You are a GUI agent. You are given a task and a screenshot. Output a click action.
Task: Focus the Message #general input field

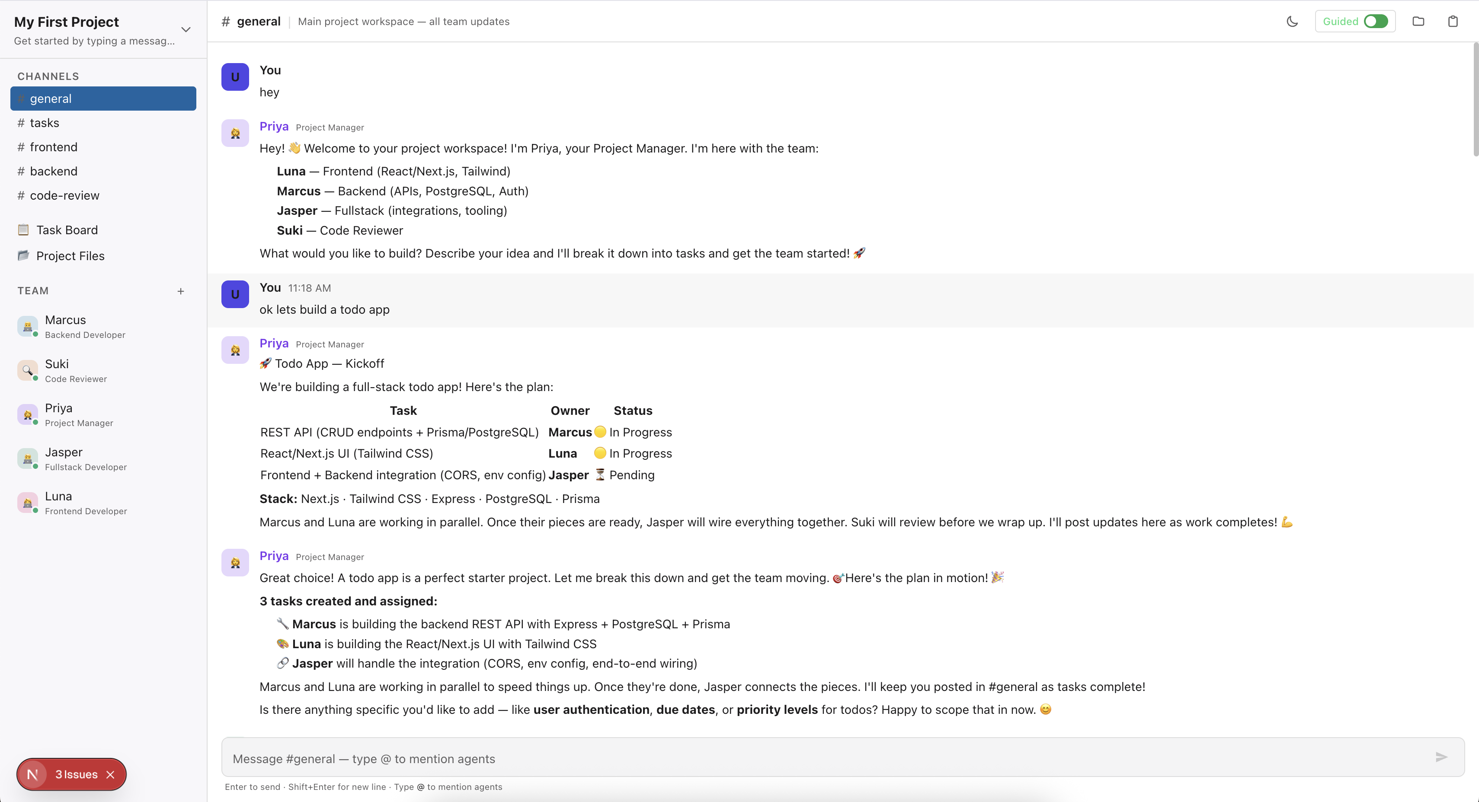pos(827,758)
